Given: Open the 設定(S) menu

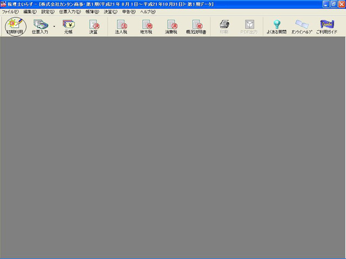Looking at the screenshot, I should tap(48, 11).
